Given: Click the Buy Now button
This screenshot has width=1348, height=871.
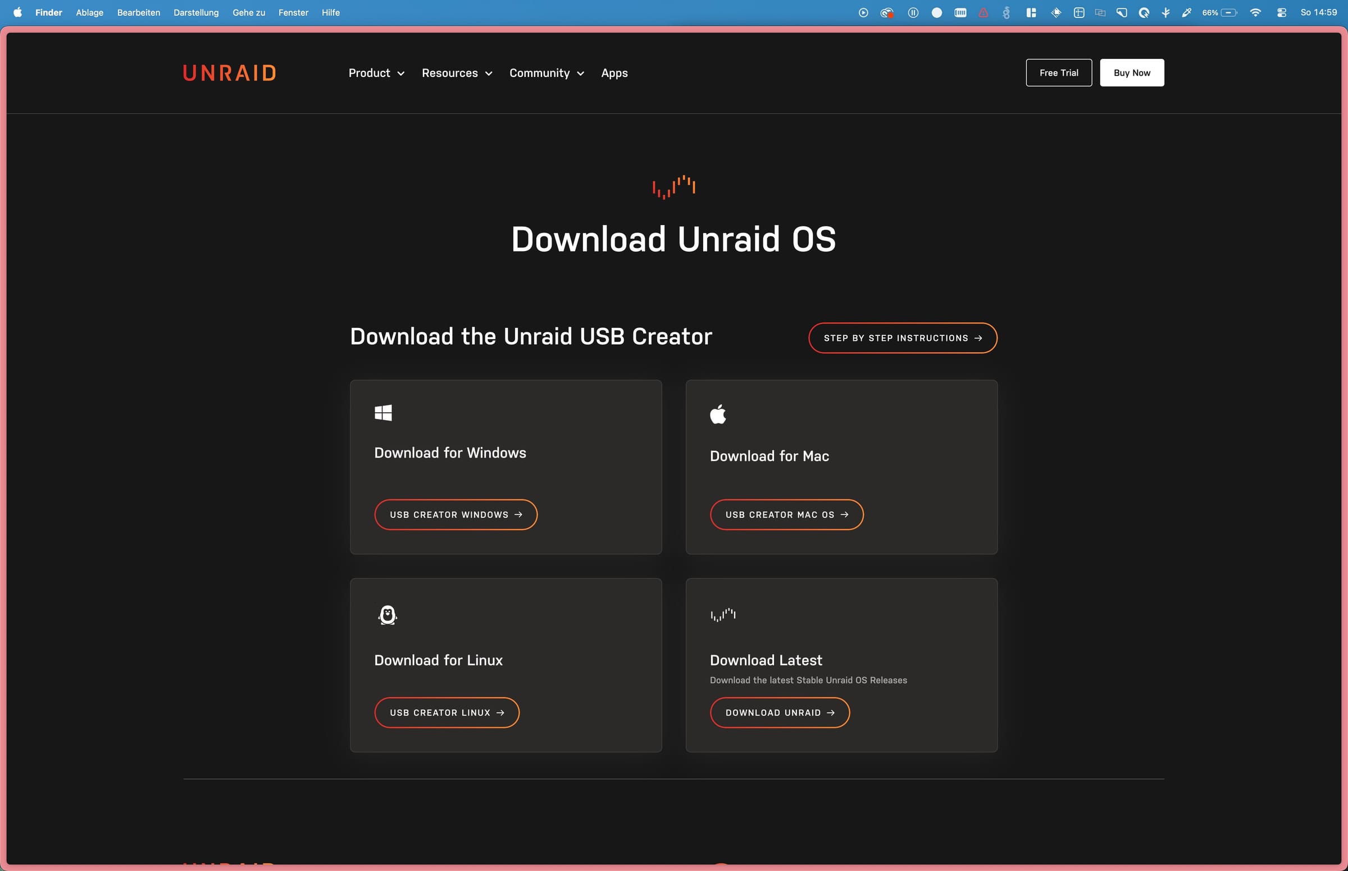Looking at the screenshot, I should pos(1131,72).
